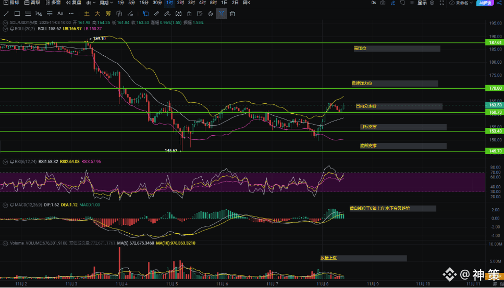Select the rectangle shape tool

point(17,13)
